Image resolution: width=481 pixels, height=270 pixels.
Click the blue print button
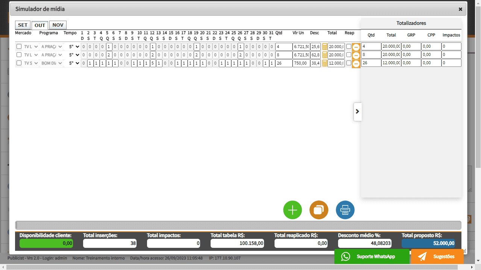point(345,210)
